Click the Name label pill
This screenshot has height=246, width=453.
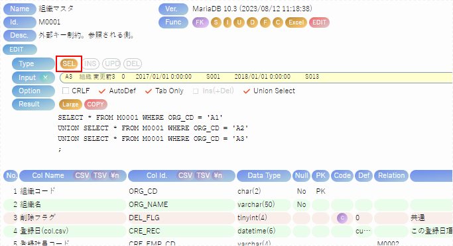click(20, 9)
